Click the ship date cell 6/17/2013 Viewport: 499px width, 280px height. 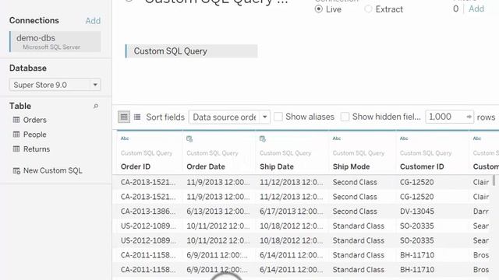pyautogui.click(x=291, y=212)
